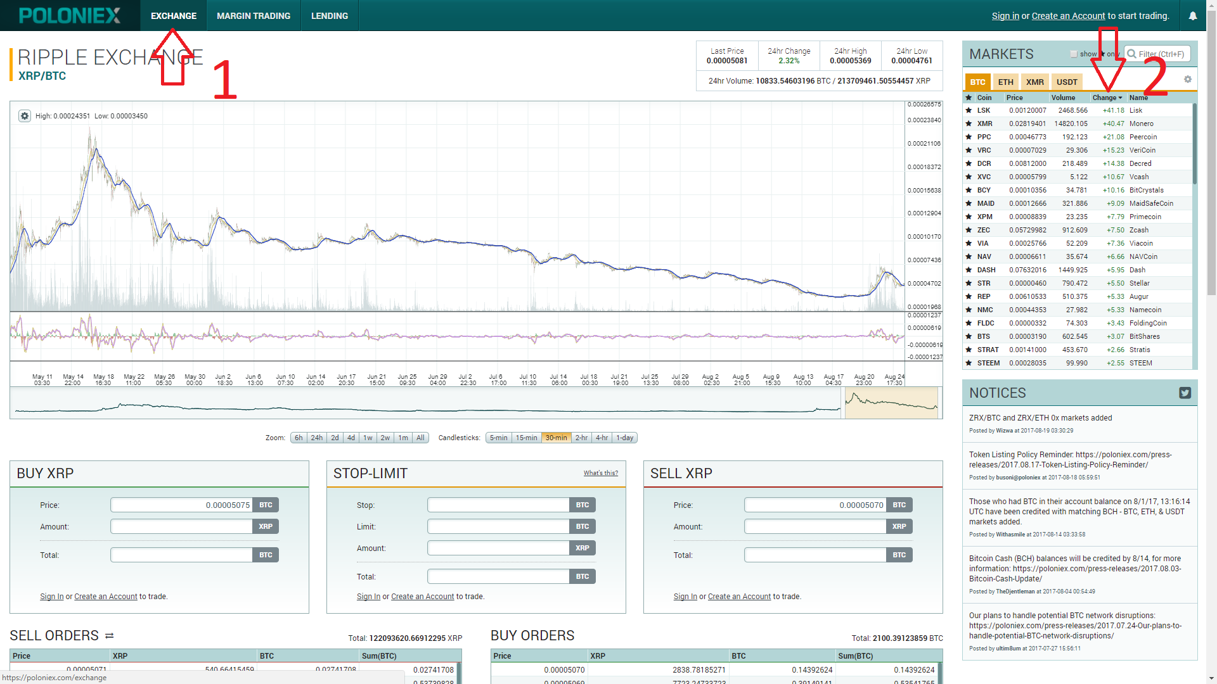The width and height of the screenshot is (1217, 684).
Task: Sort markets by Price column
Action: pyautogui.click(x=1015, y=98)
